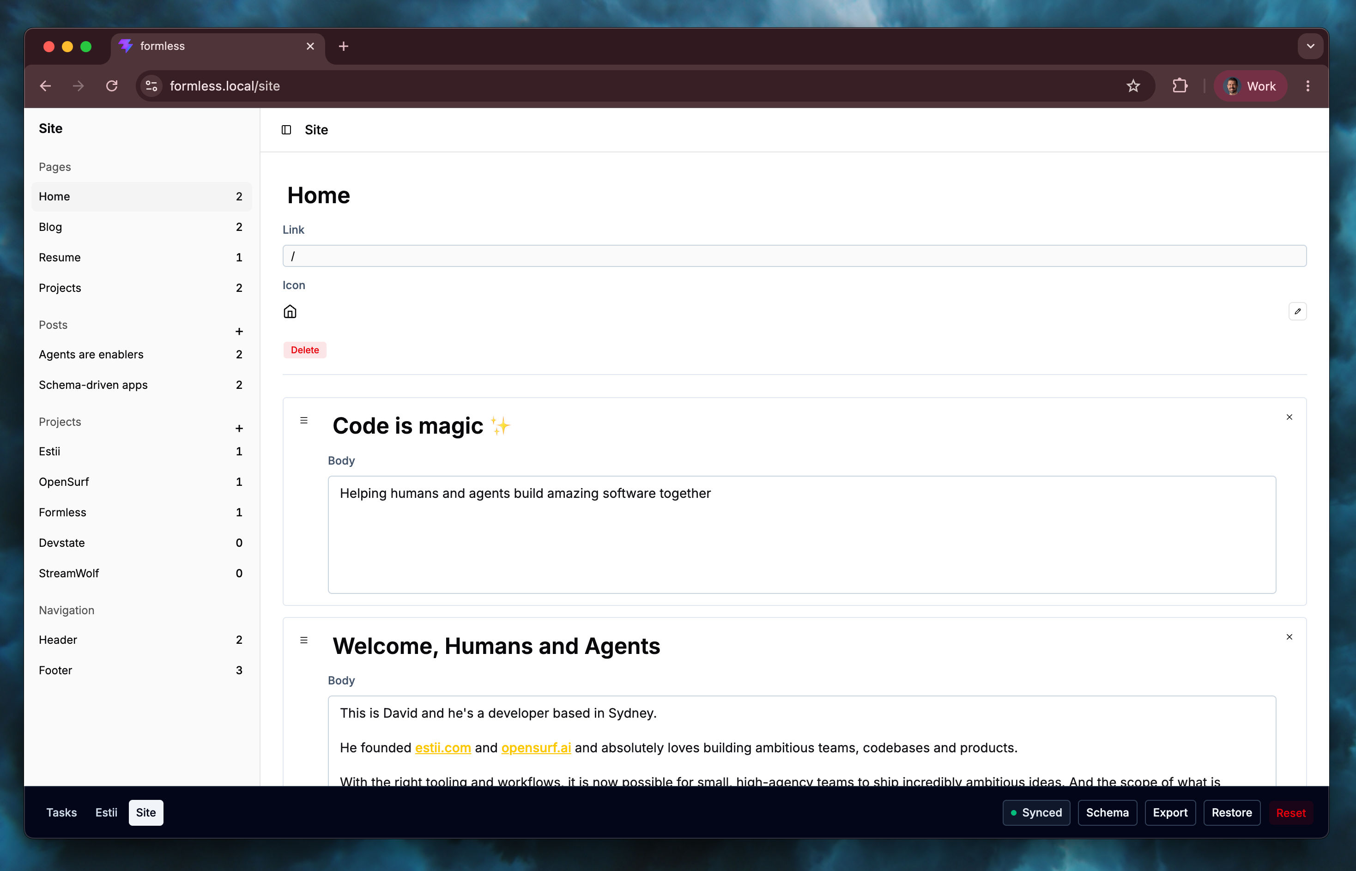The image size is (1356, 871).
Task: Click the Home page title
Action: (x=318, y=196)
